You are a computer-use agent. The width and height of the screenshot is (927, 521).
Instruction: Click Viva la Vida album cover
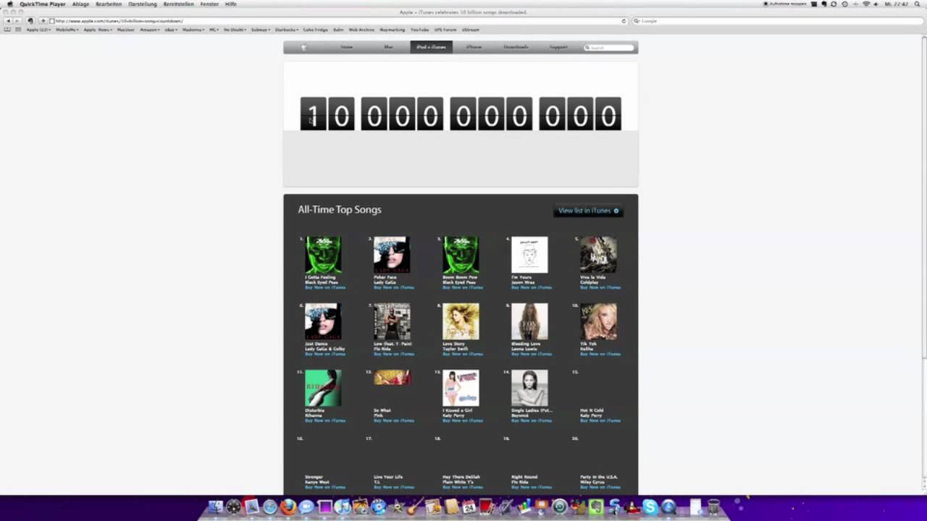[598, 255]
